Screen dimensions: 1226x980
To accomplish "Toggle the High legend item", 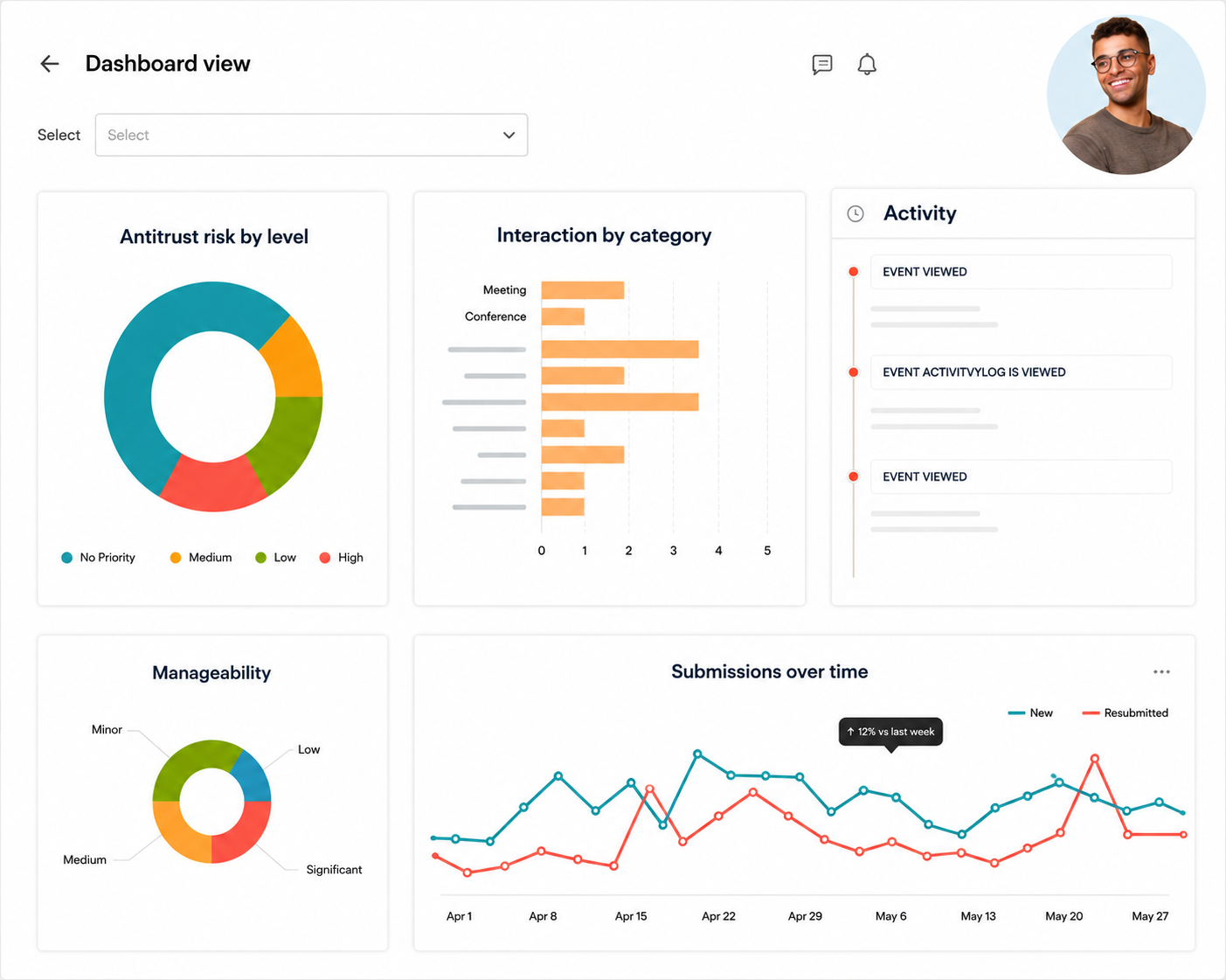I will tap(342, 558).
